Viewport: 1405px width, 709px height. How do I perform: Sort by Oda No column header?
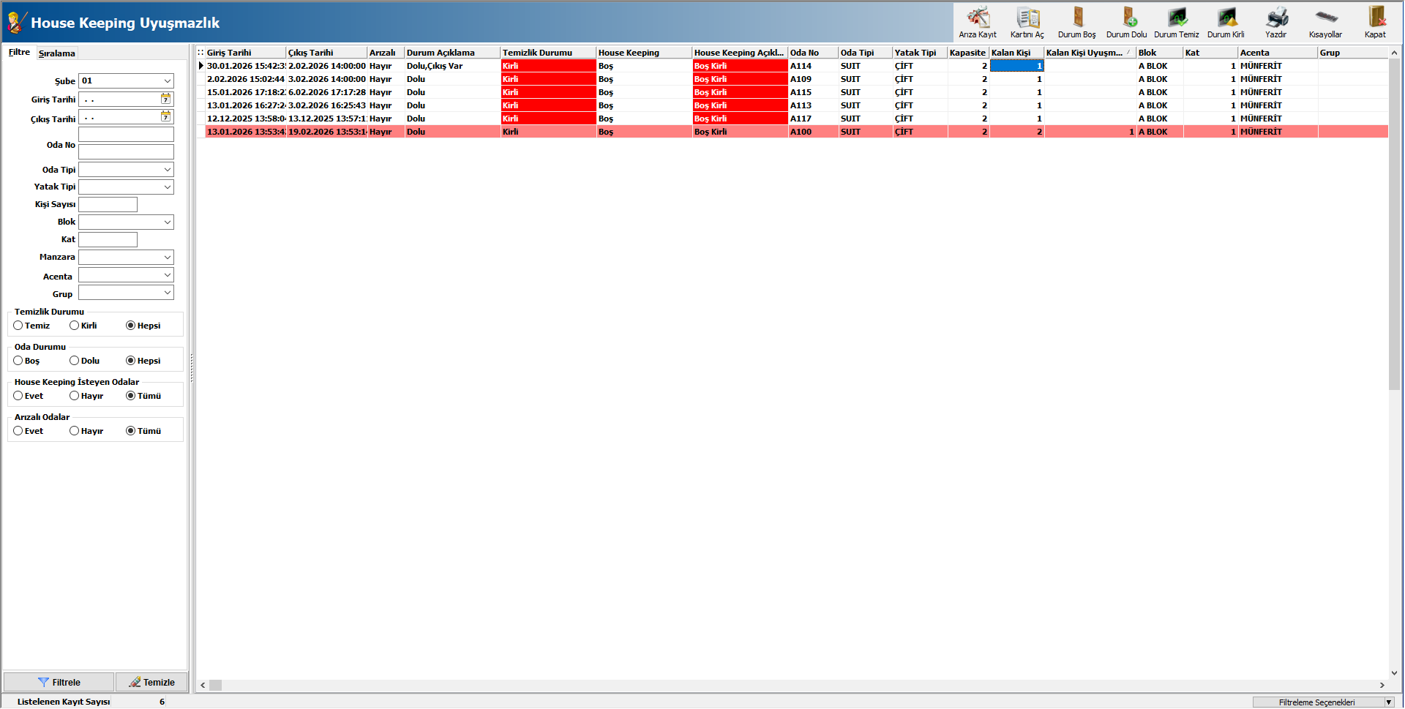(x=812, y=53)
